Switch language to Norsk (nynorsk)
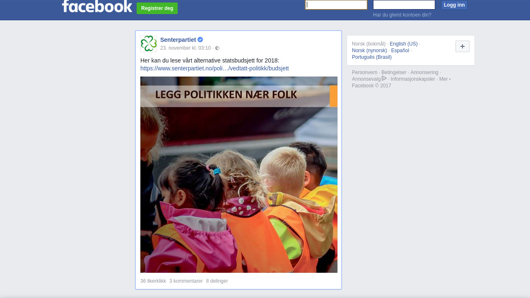Screen dimensions: 530x298 click(x=369, y=50)
